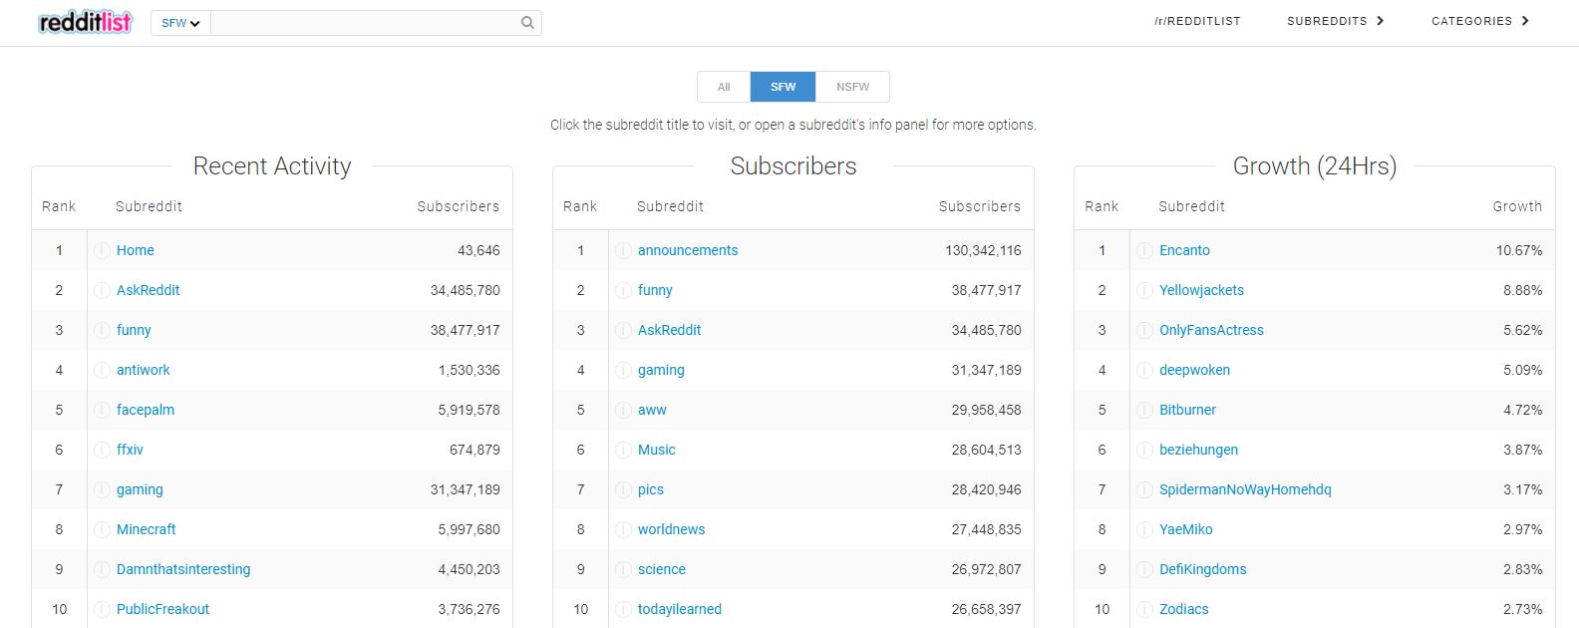This screenshot has height=628, width=1579.
Task: Open the todayilearned subreddit link
Action: [x=680, y=609]
